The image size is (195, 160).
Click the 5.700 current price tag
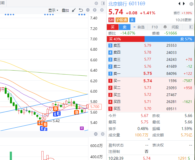95,107
